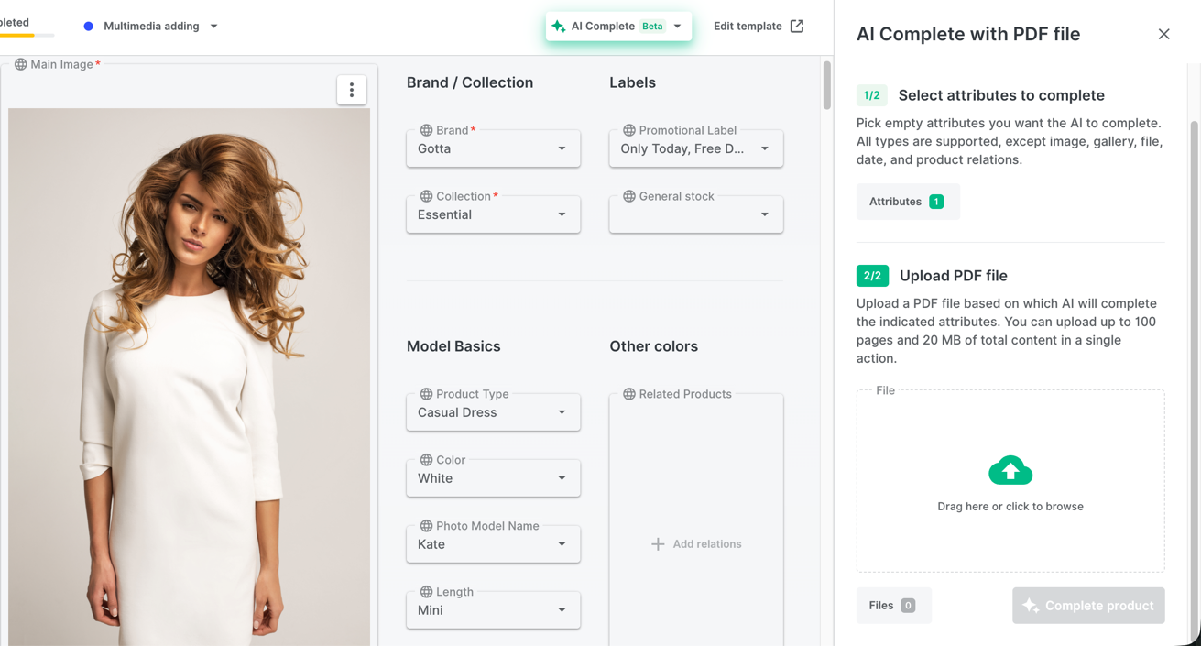Image resolution: width=1201 pixels, height=646 pixels.
Task: Expand the empty General stock dropdown
Action: [695, 215]
